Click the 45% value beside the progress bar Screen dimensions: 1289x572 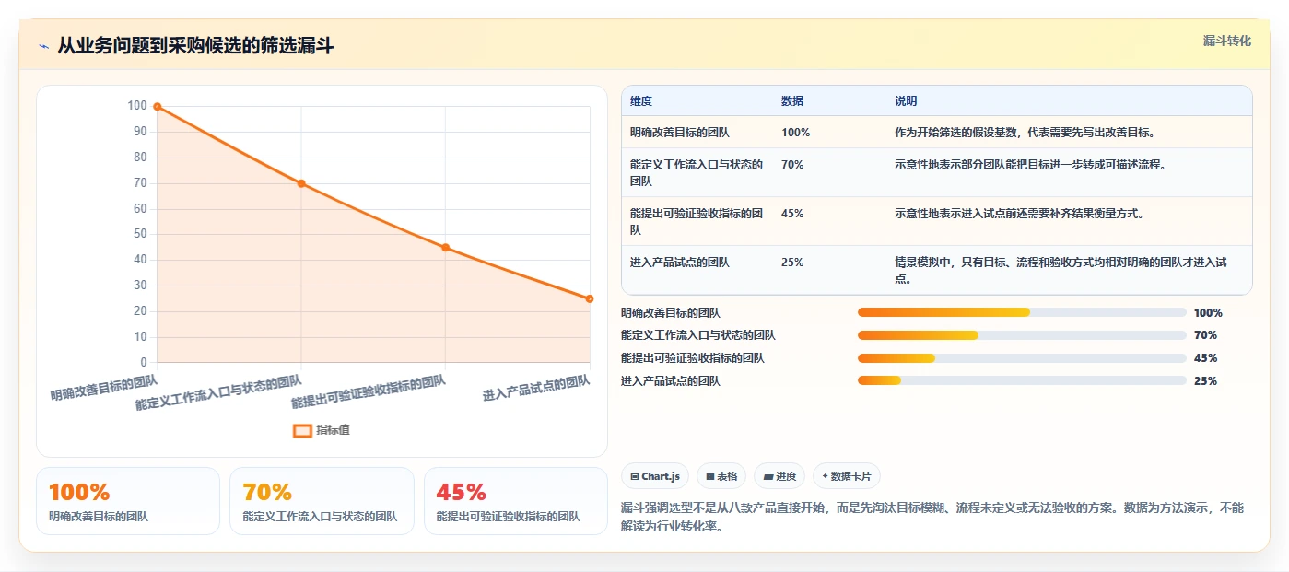point(1205,358)
